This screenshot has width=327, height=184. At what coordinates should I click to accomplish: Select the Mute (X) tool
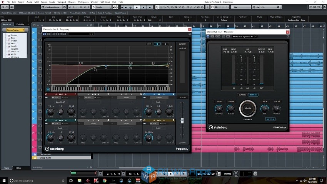[x=180, y=7]
